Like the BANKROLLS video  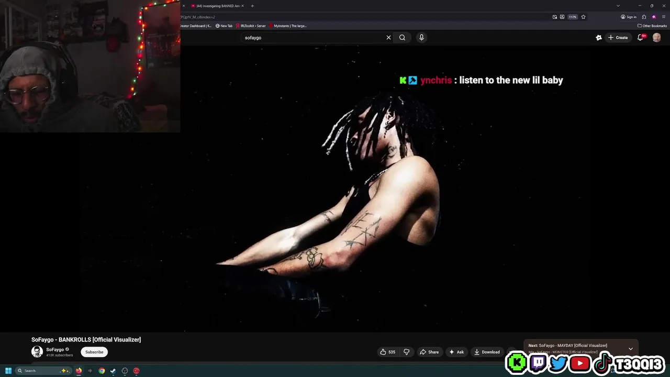[388, 352]
